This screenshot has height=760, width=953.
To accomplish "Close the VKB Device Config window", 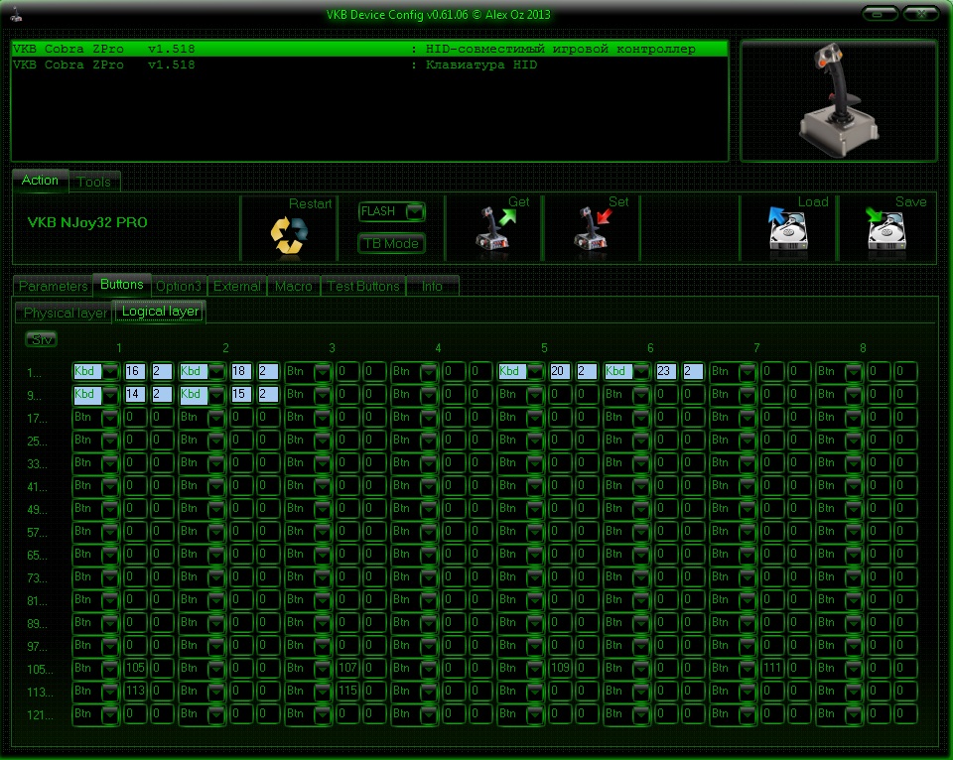I will [921, 13].
